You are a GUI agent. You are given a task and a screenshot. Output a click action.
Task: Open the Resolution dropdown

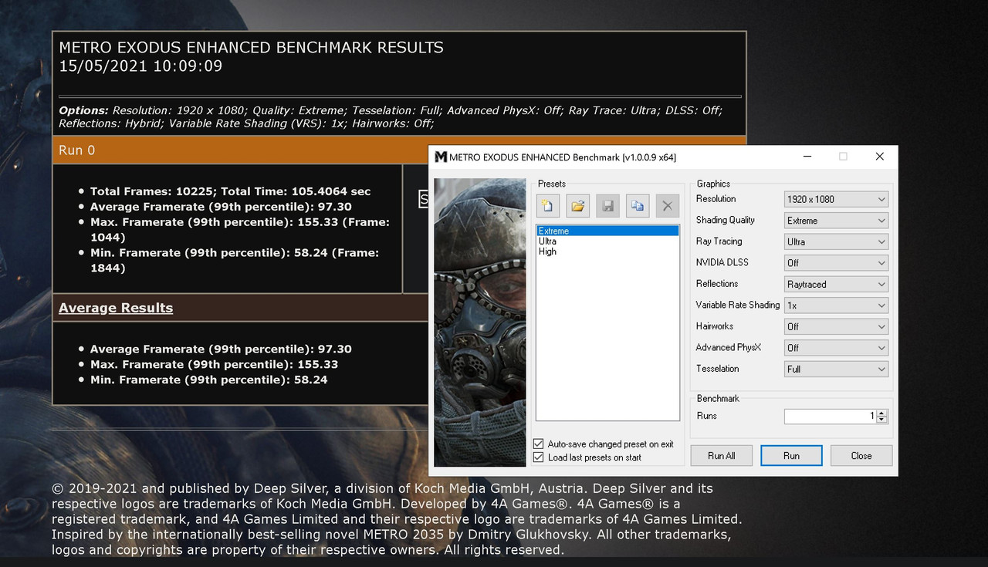point(836,199)
